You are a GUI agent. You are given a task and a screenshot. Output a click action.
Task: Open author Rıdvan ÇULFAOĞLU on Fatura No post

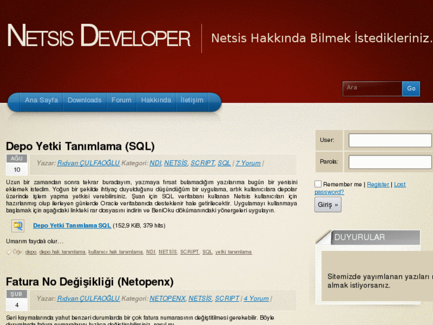tap(88, 299)
